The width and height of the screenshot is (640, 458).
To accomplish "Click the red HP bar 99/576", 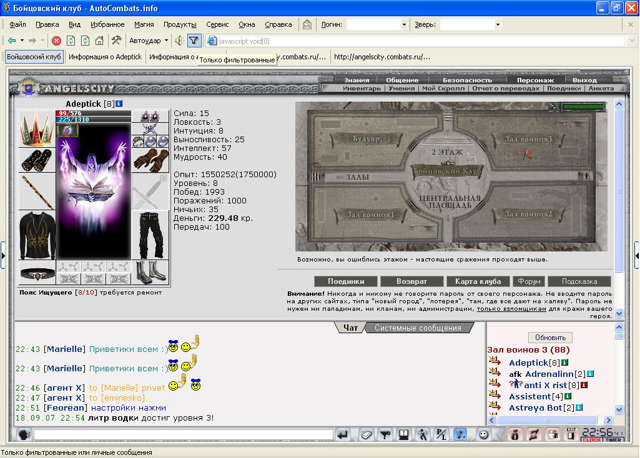I will pos(94,113).
